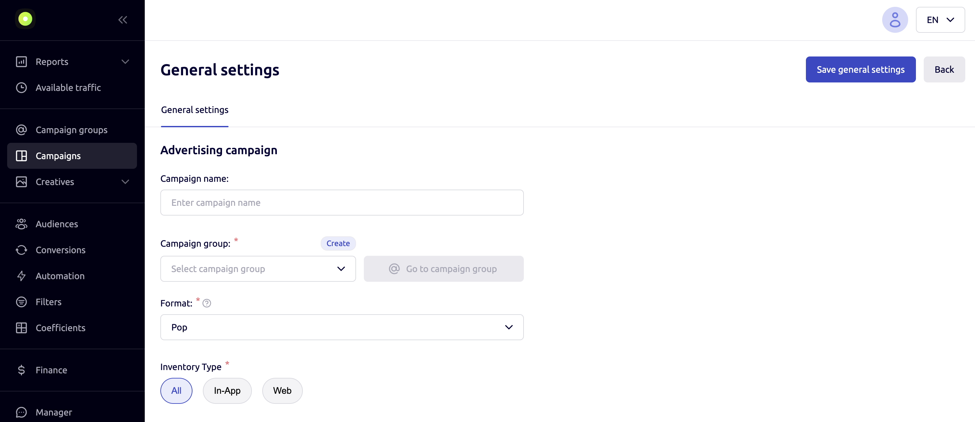The width and height of the screenshot is (975, 422).
Task: Select the All inventory type
Action: [x=176, y=391]
